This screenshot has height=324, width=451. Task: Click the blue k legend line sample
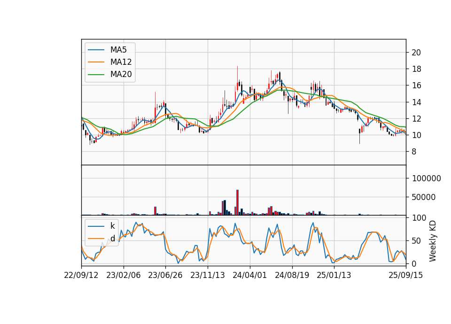point(96,226)
